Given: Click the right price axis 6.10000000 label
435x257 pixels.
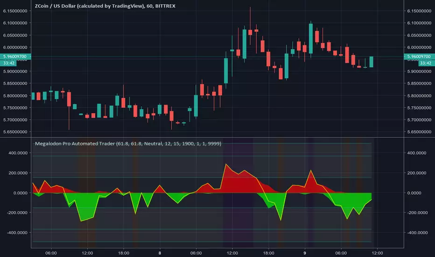Looking at the screenshot, I should [419, 23].
